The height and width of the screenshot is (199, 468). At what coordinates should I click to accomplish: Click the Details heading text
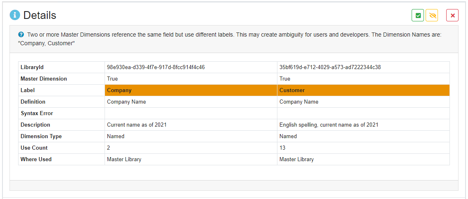point(40,16)
